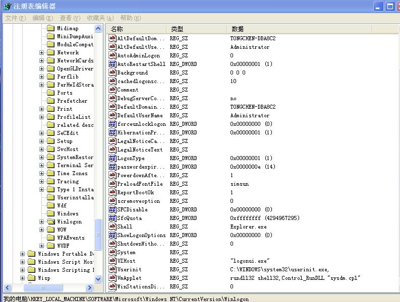Expand the SeCEdit key
Image resolution: width=400 pixels, height=302 pixels.
[x=41, y=133]
